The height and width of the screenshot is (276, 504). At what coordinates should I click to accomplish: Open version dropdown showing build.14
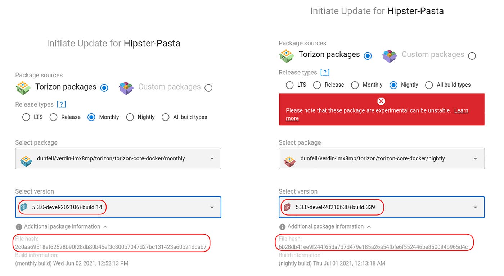pyautogui.click(x=118, y=207)
